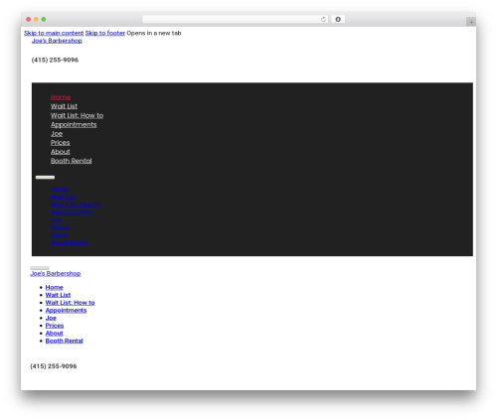Open About in white dark-menu links
The height and width of the screenshot is (420, 497).
point(60,152)
